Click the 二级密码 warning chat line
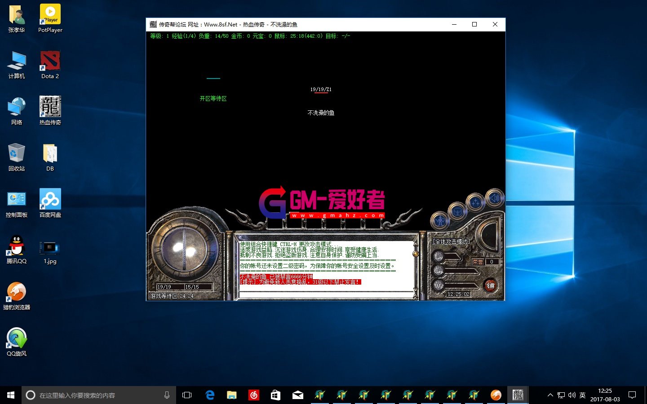 tap(317, 266)
